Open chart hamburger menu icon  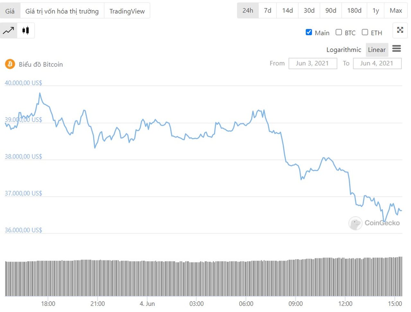397,48
